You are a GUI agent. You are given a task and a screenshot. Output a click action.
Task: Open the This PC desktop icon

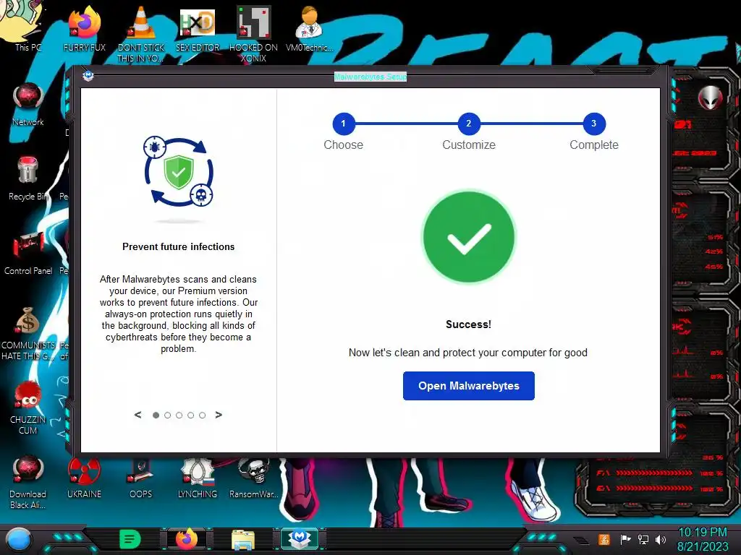click(x=24, y=26)
